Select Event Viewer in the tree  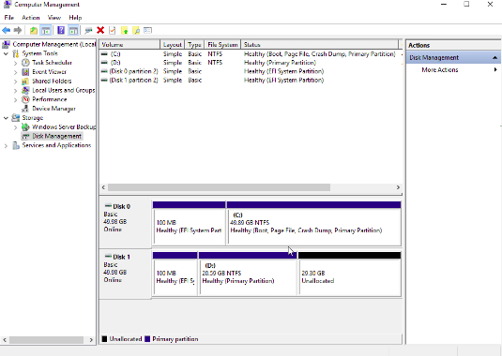click(50, 72)
